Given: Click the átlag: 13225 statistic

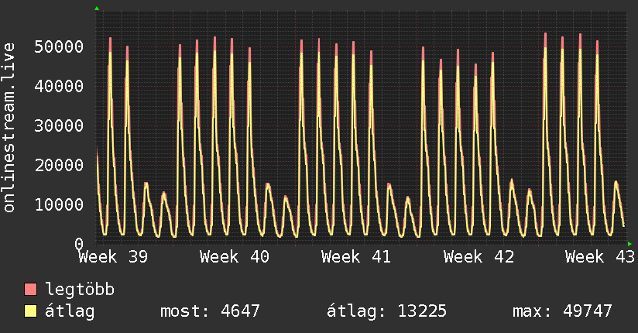Looking at the screenshot, I should pyautogui.click(x=386, y=311).
